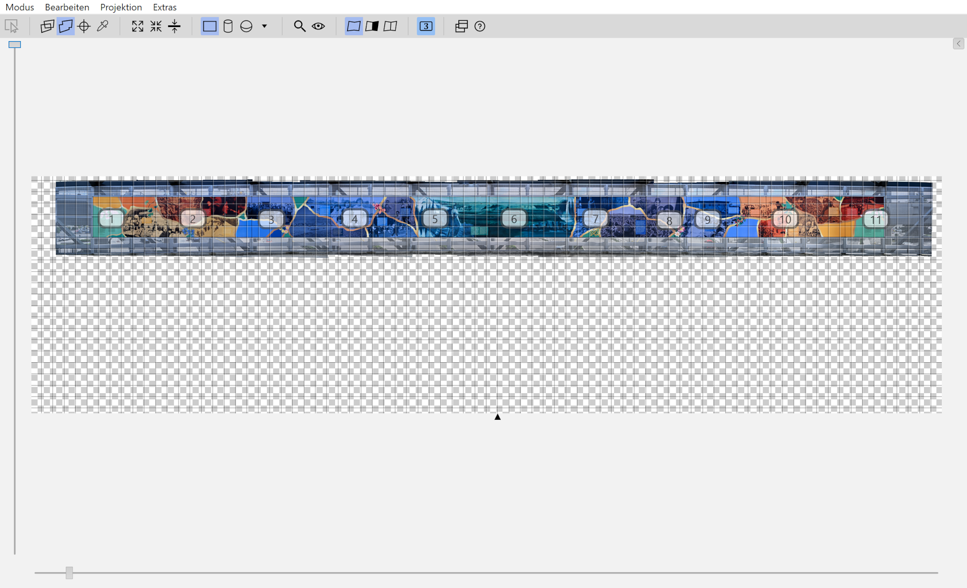
Task: Toggle the image numbers display button
Action: point(425,26)
